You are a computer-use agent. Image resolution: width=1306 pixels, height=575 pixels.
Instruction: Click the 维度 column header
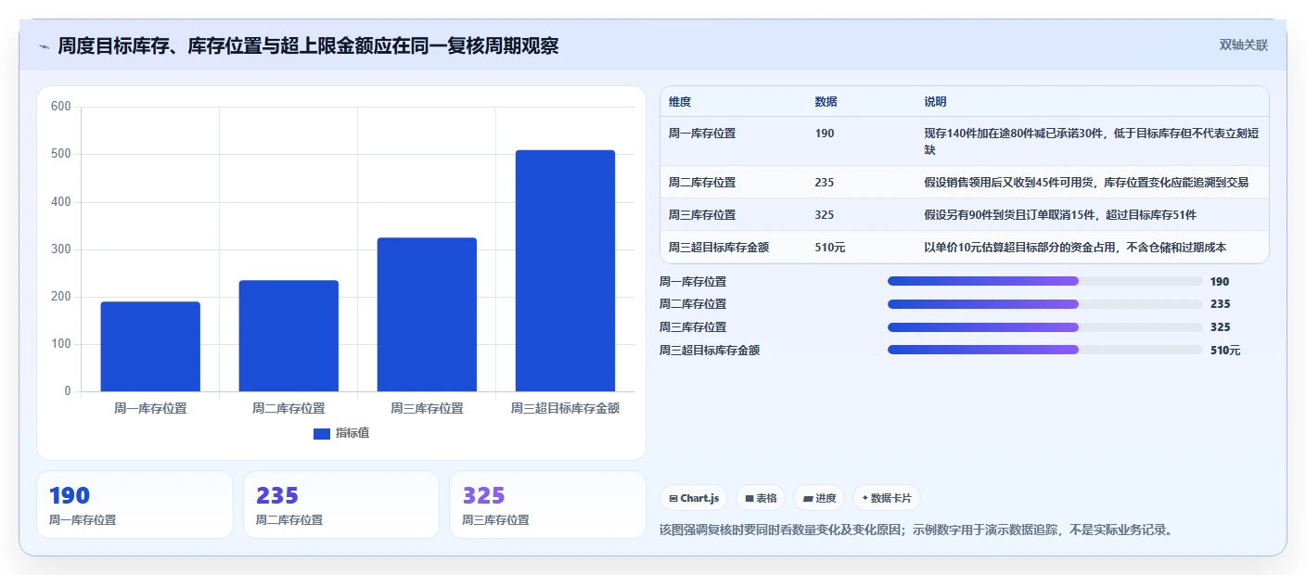pyautogui.click(x=680, y=102)
